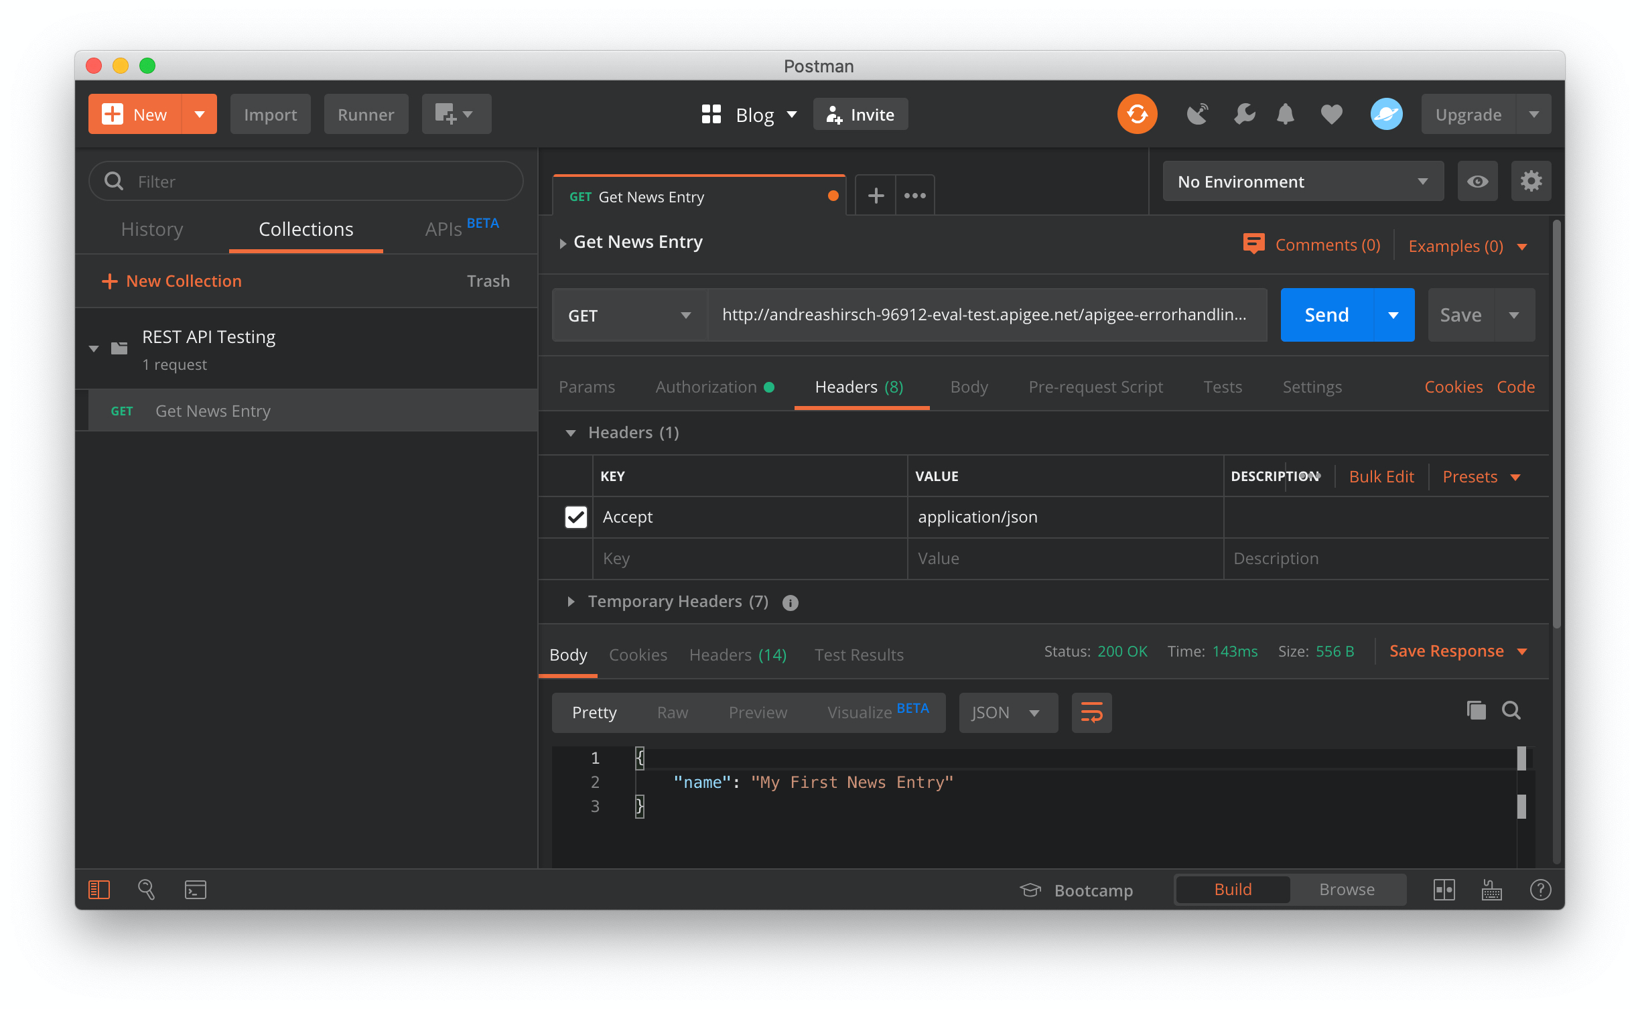The width and height of the screenshot is (1640, 1009).
Task: Click the filter search magnifier icon
Action: click(x=114, y=181)
